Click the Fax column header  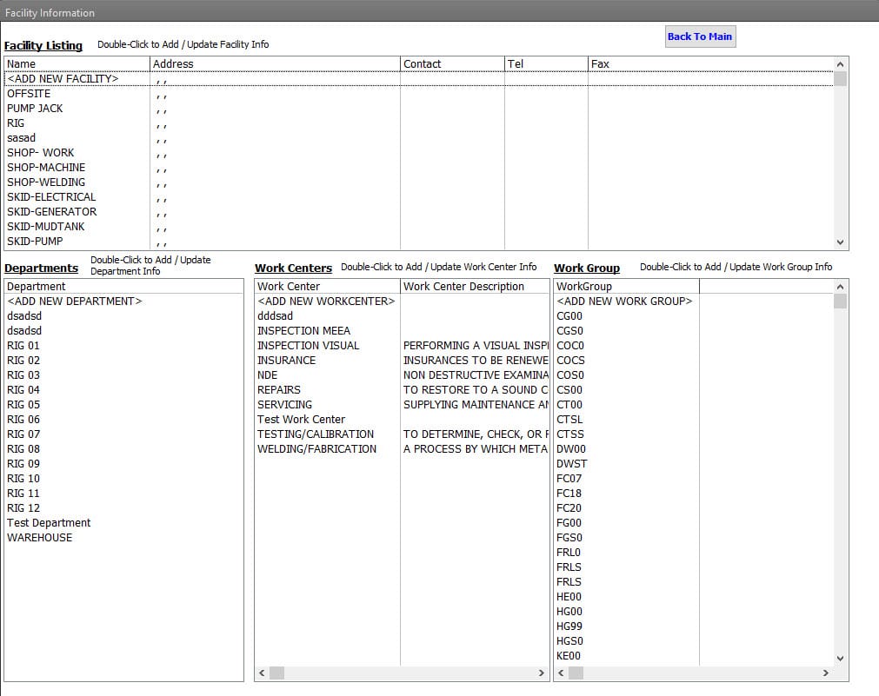pos(711,64)
